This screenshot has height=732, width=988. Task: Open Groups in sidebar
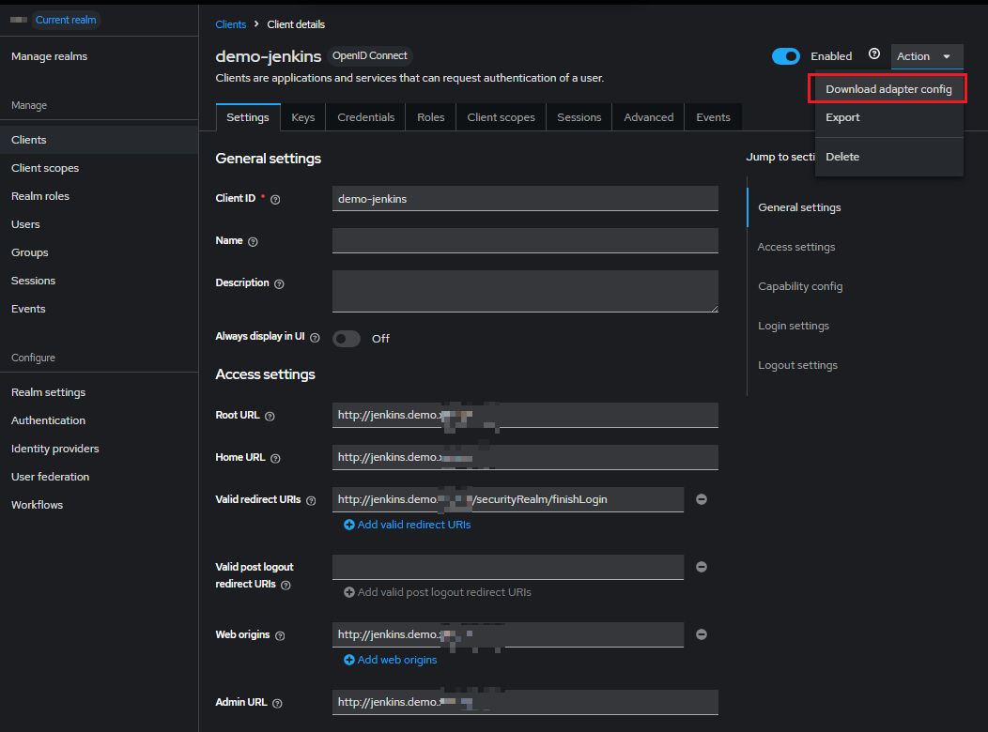point(99,252)
